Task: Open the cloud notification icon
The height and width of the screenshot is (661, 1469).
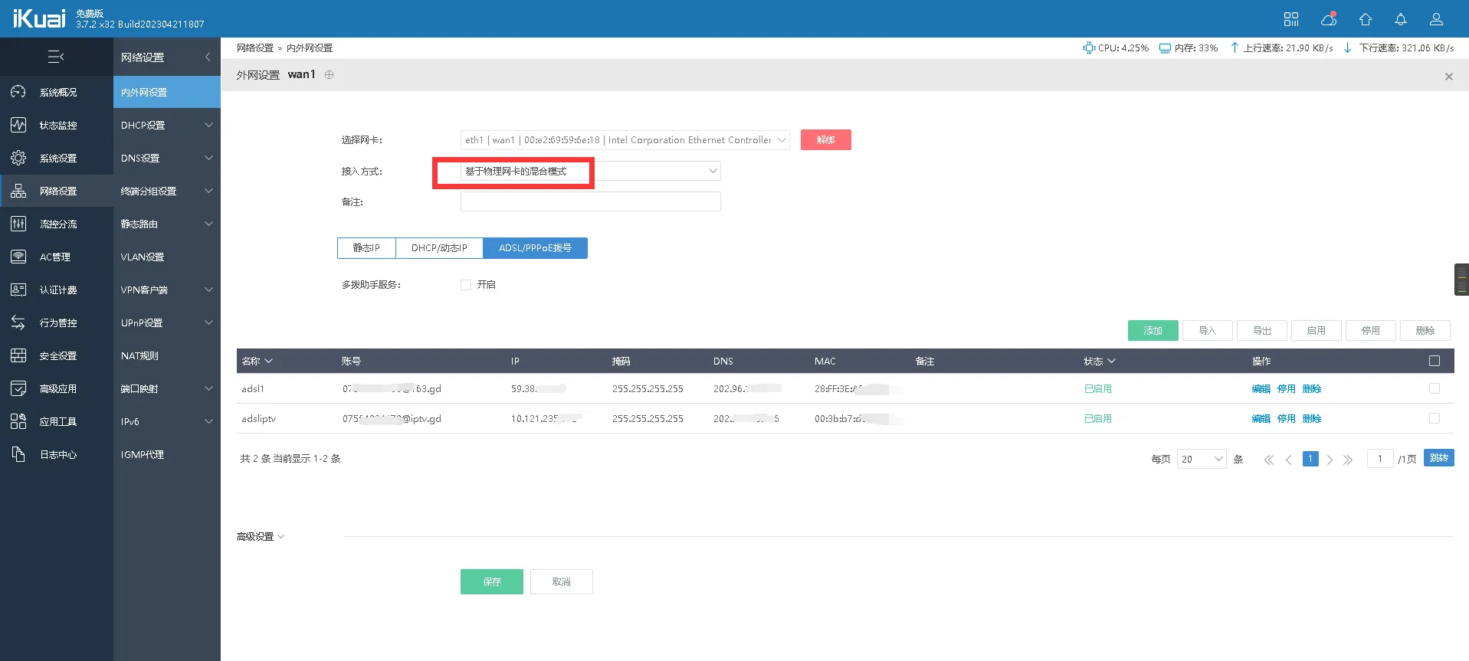Action: point(1329,19)
